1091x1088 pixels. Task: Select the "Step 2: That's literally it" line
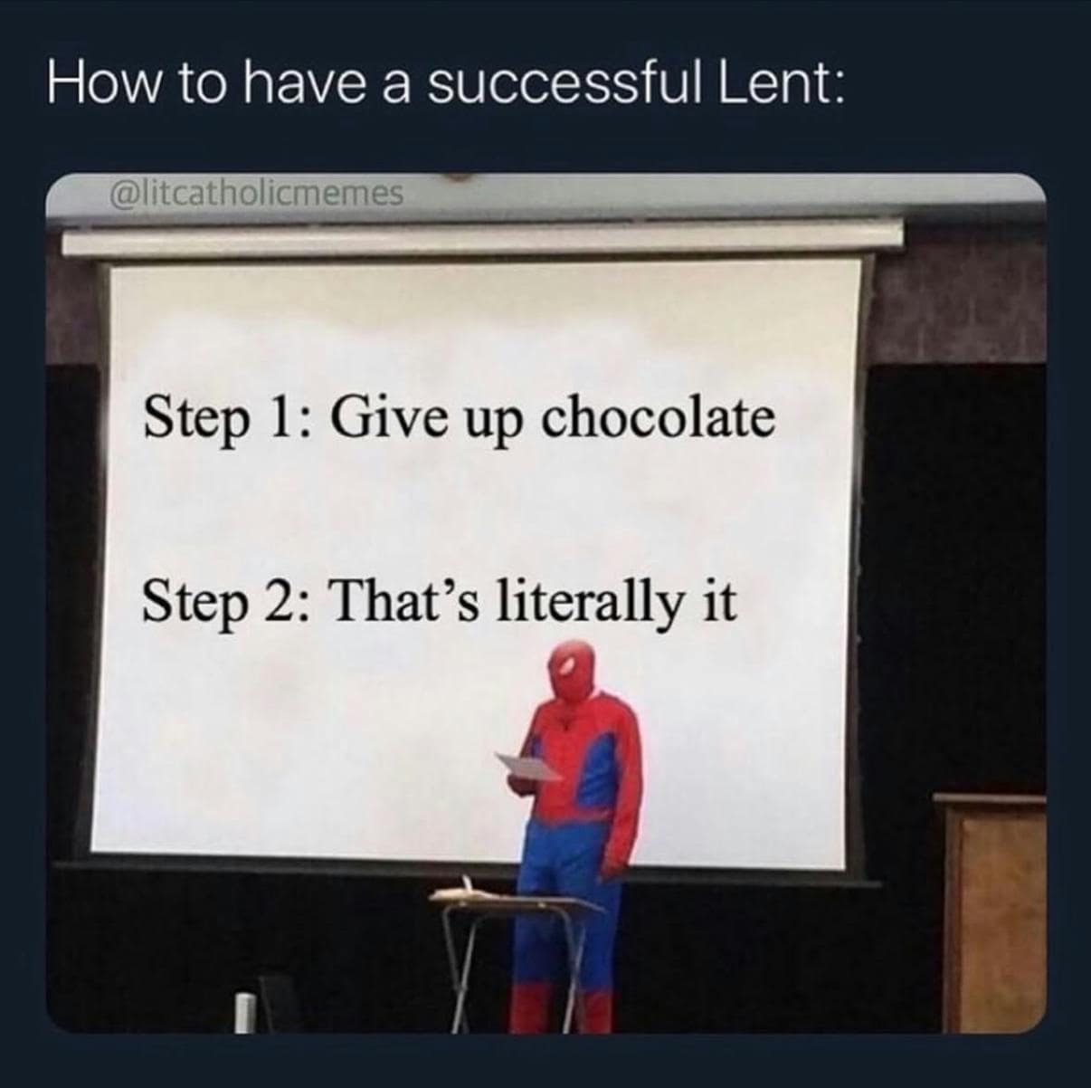440,603
